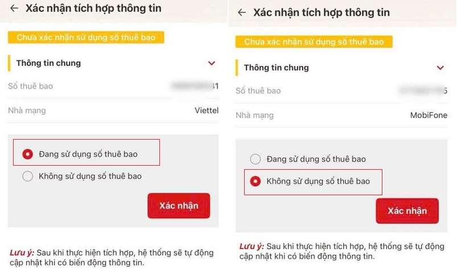Tap back arrow on the Viettel screen
This screenshot has width=457, height=277.
pyautogui.click(x=14, y=9)
